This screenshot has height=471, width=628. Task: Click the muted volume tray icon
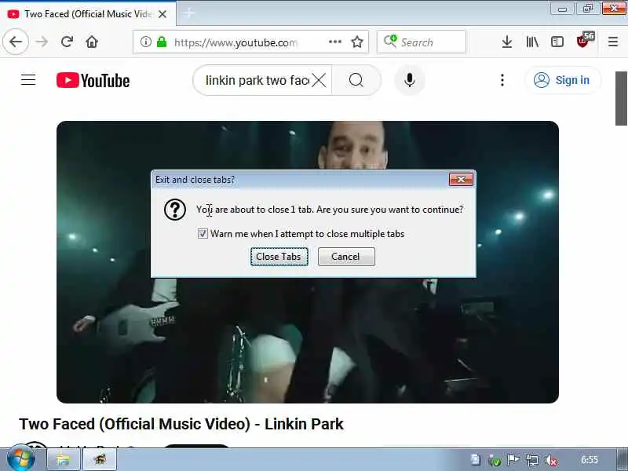click(x=552, y=460)
